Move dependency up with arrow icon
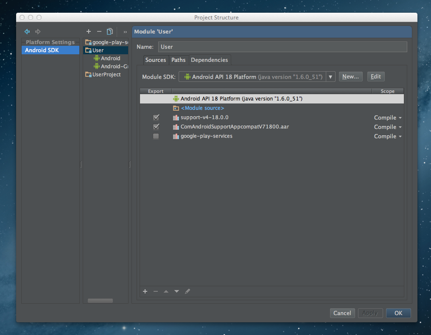The width and height of the screenshot is (431, 335). pos(166,291)
